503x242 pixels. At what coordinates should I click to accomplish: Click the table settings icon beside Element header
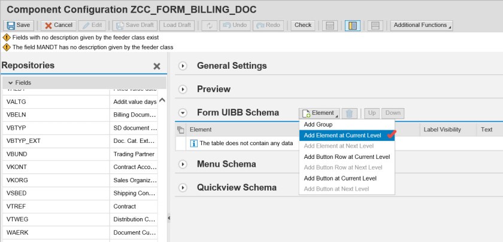coord(181,129)
